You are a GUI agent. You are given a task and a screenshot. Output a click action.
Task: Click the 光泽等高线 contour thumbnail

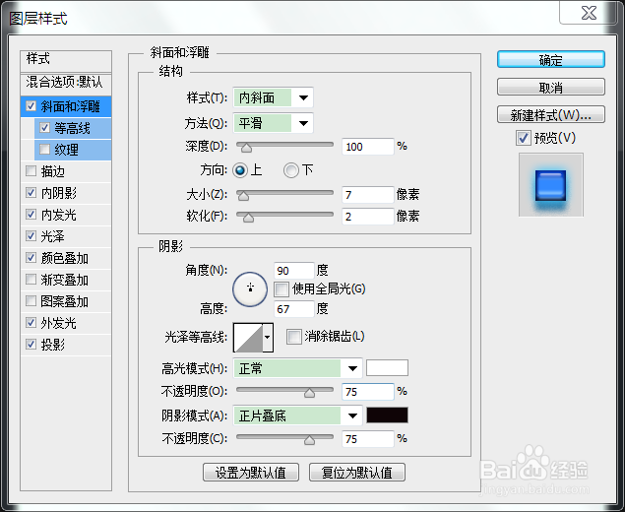click(x=248, y=338)
